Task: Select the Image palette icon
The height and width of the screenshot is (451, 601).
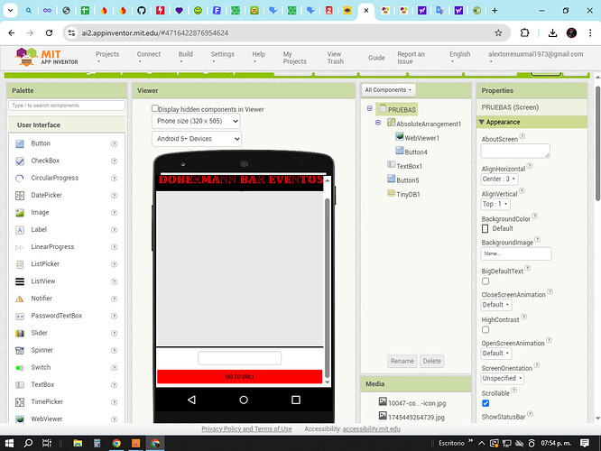Action: click(20, 213)
